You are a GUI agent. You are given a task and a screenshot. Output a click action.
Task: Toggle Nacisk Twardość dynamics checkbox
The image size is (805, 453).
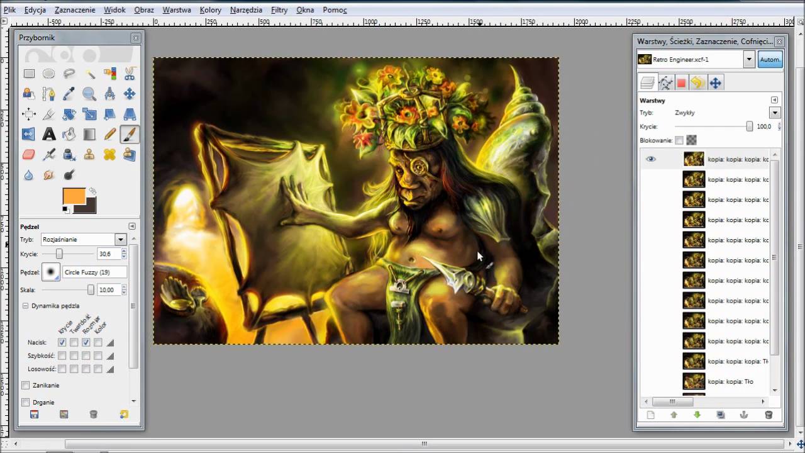[74, 342]
